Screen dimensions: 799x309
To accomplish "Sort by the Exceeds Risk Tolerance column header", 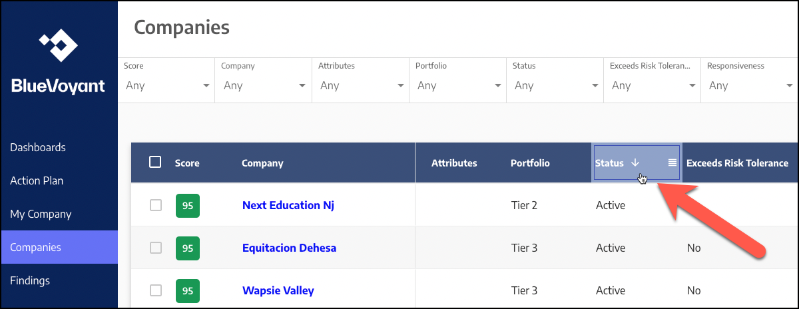I will click(737, 163).
